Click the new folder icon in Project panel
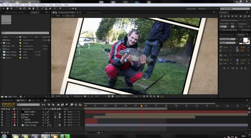251x138 pixels. 6,97
